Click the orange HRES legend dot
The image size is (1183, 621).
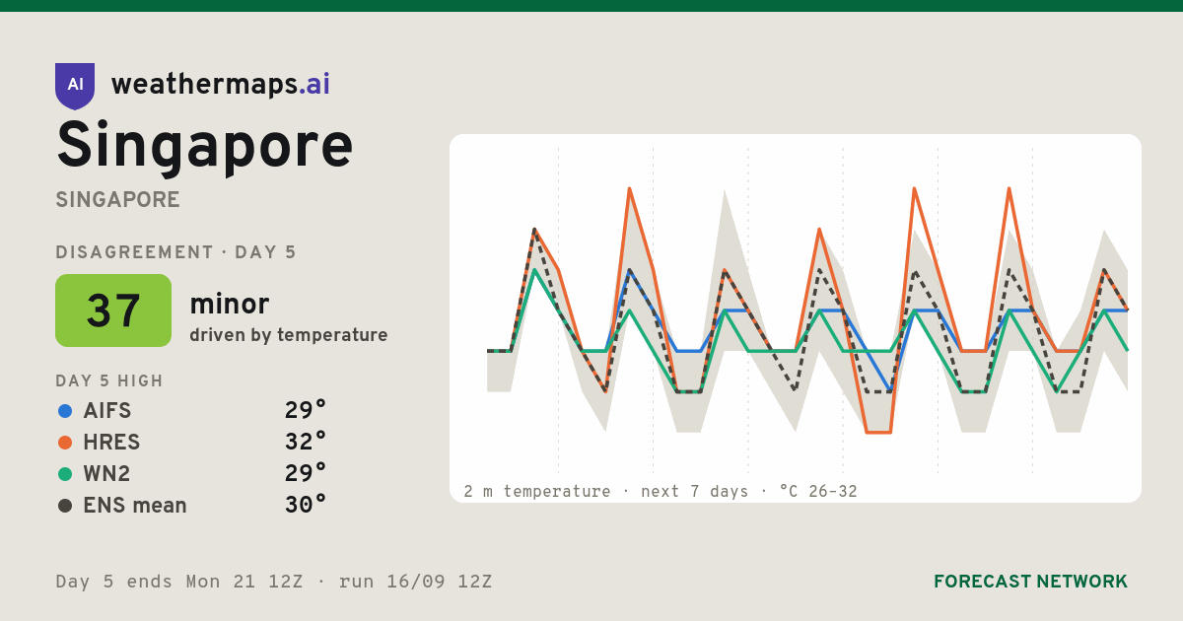[x=65, y=443]
